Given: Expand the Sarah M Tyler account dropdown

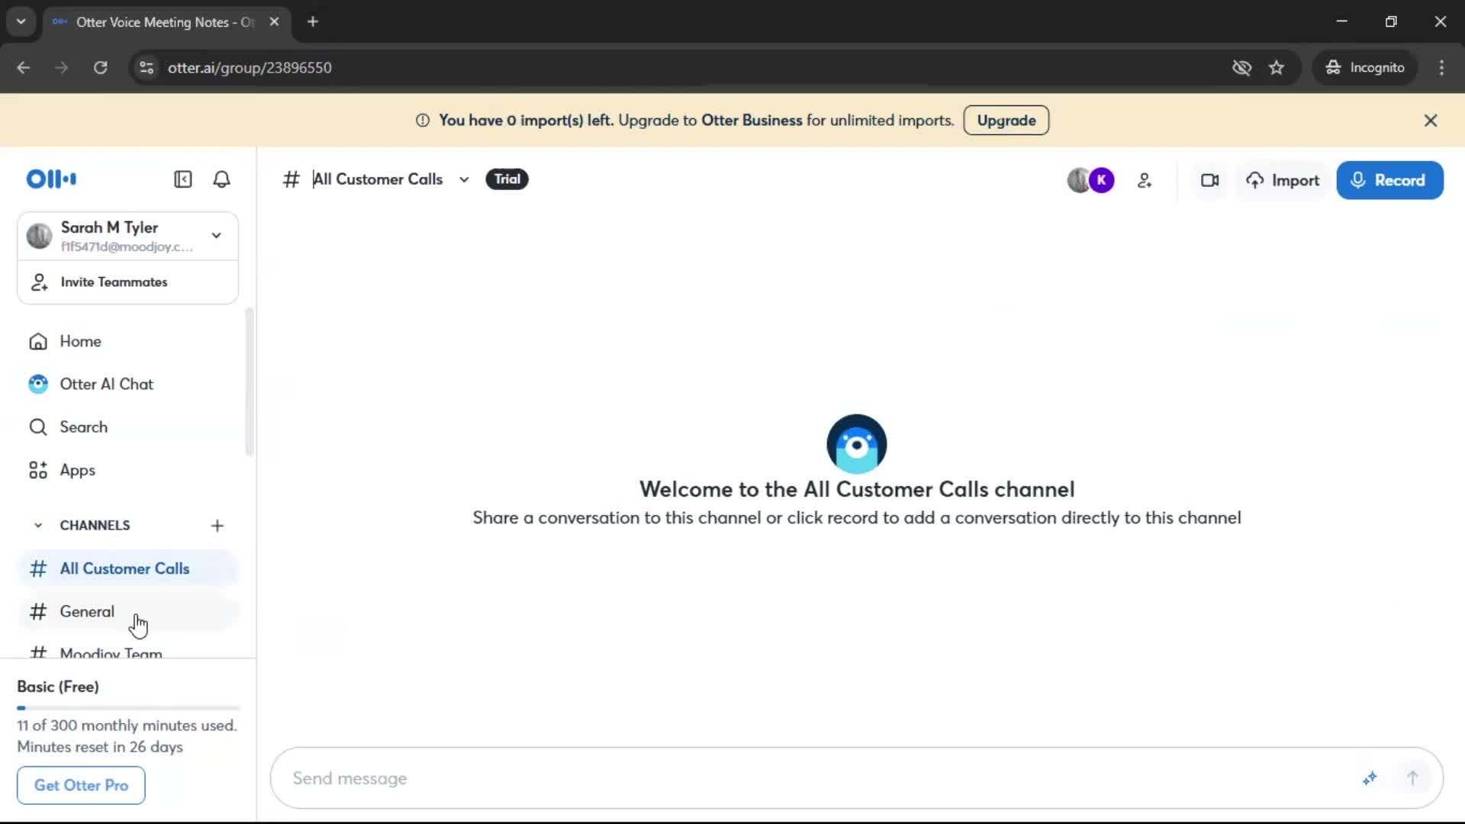Looking at the screenshot, I should click(x=217, y=236).
